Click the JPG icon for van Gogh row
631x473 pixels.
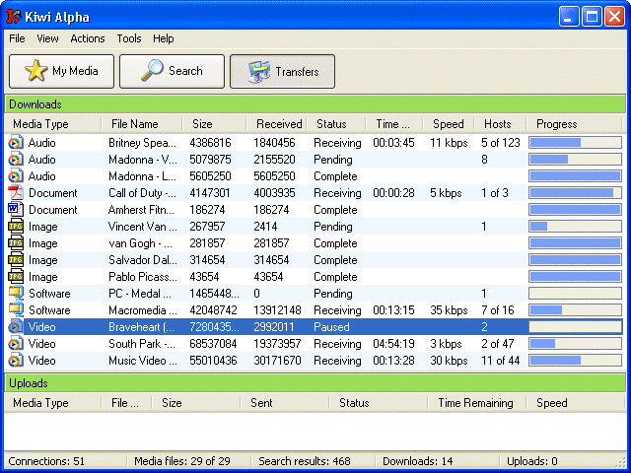coord(16,243)
